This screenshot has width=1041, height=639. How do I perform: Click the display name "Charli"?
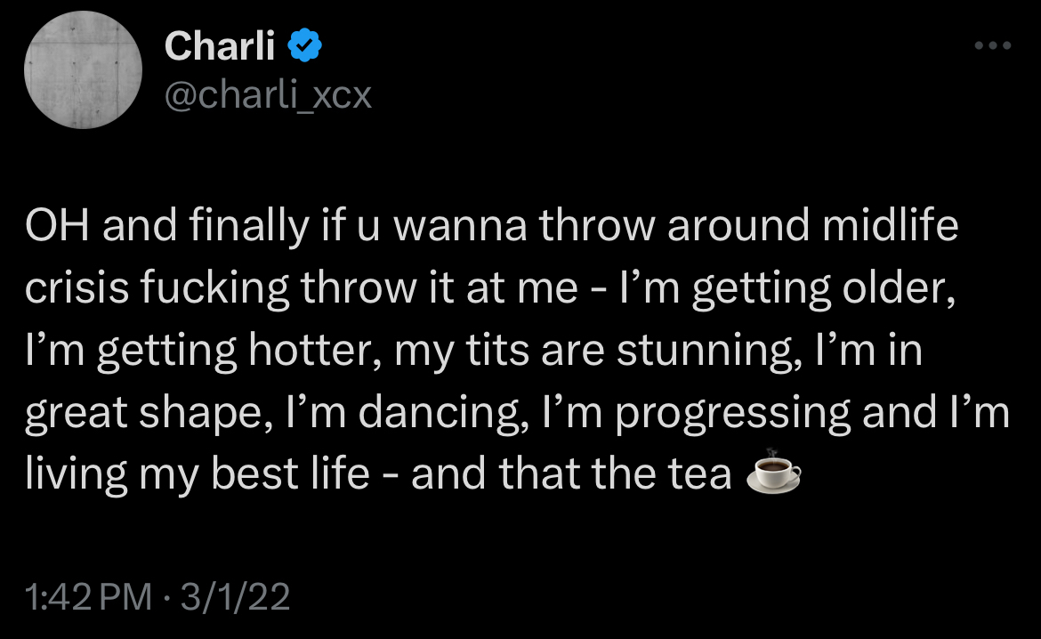220,46
